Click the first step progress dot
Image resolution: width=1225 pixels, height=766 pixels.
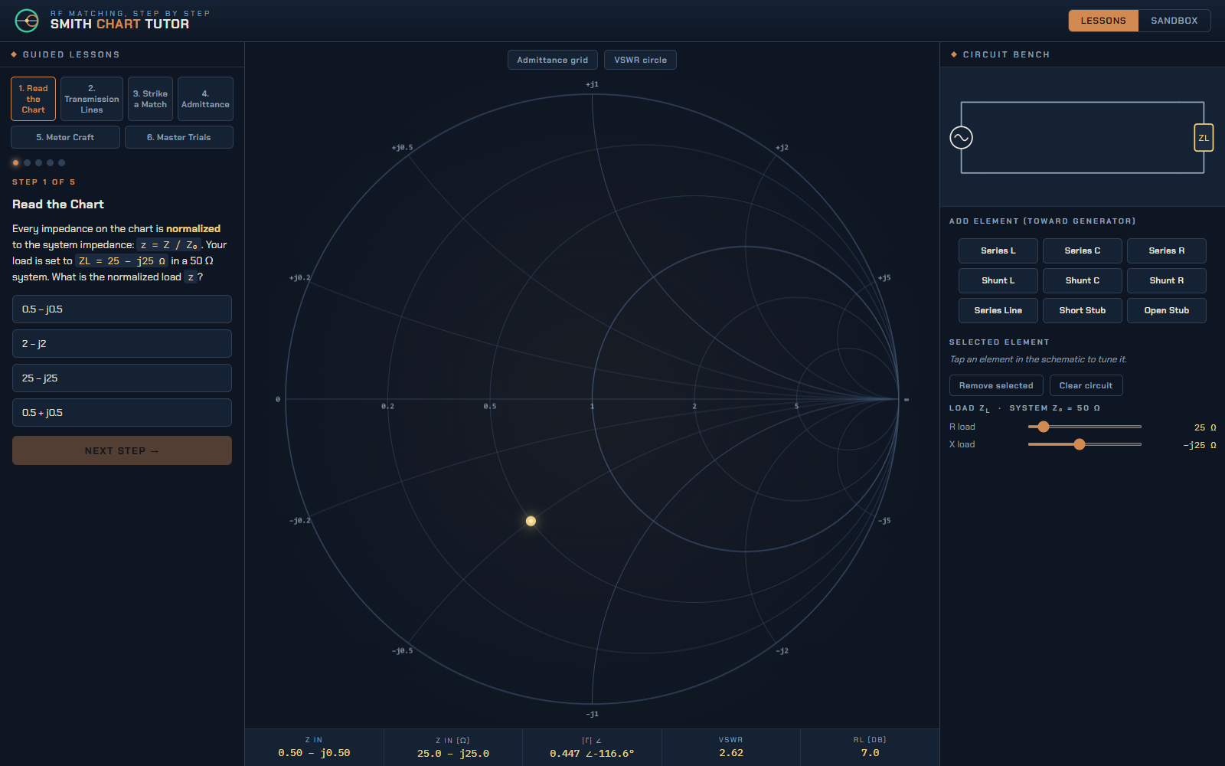(x=15, y=162)
